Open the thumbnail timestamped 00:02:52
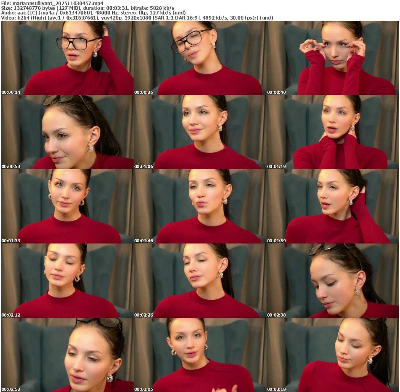The height and width of the screenshot is (392, 400). [67, 355]
